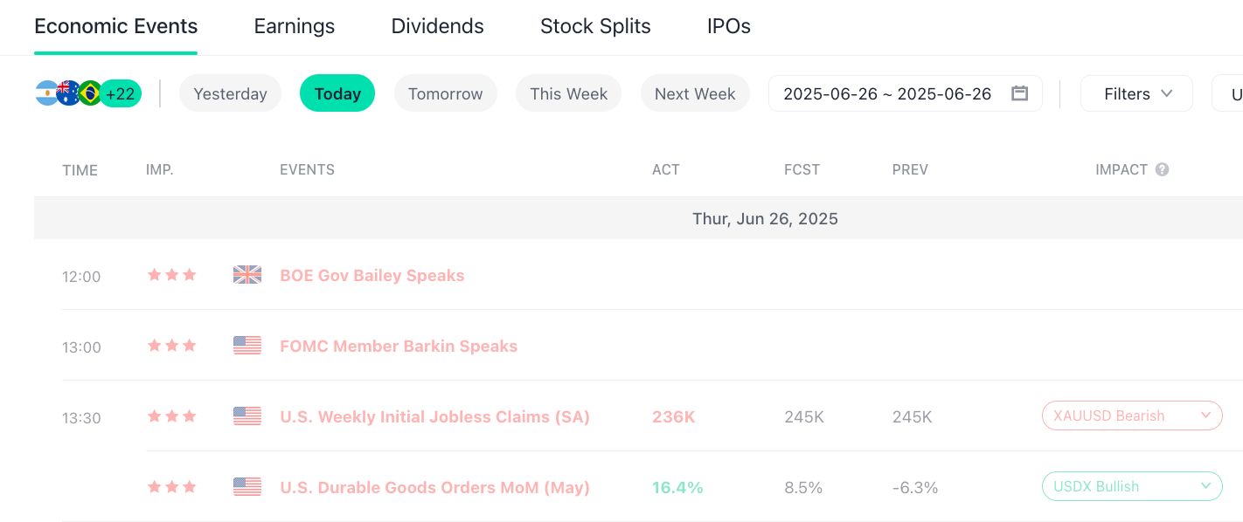Open the Earnings tab

(x=294, y=26)
